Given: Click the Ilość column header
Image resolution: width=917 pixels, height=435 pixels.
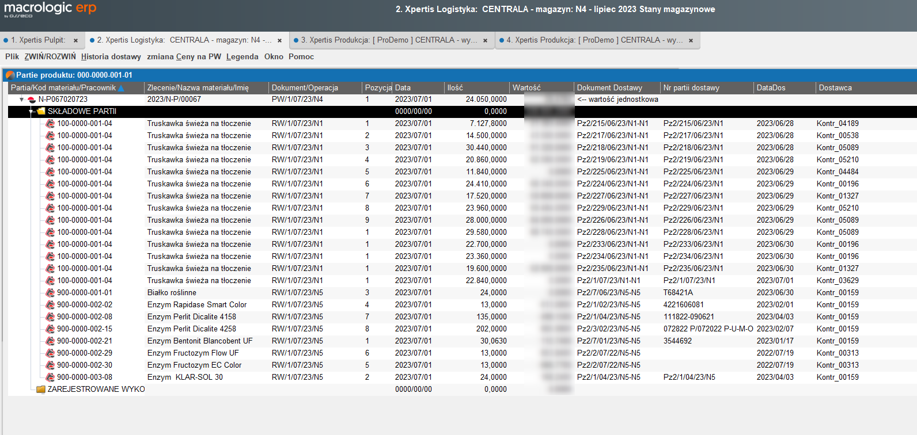Looking at the screenshot, I should pos(455,88).
